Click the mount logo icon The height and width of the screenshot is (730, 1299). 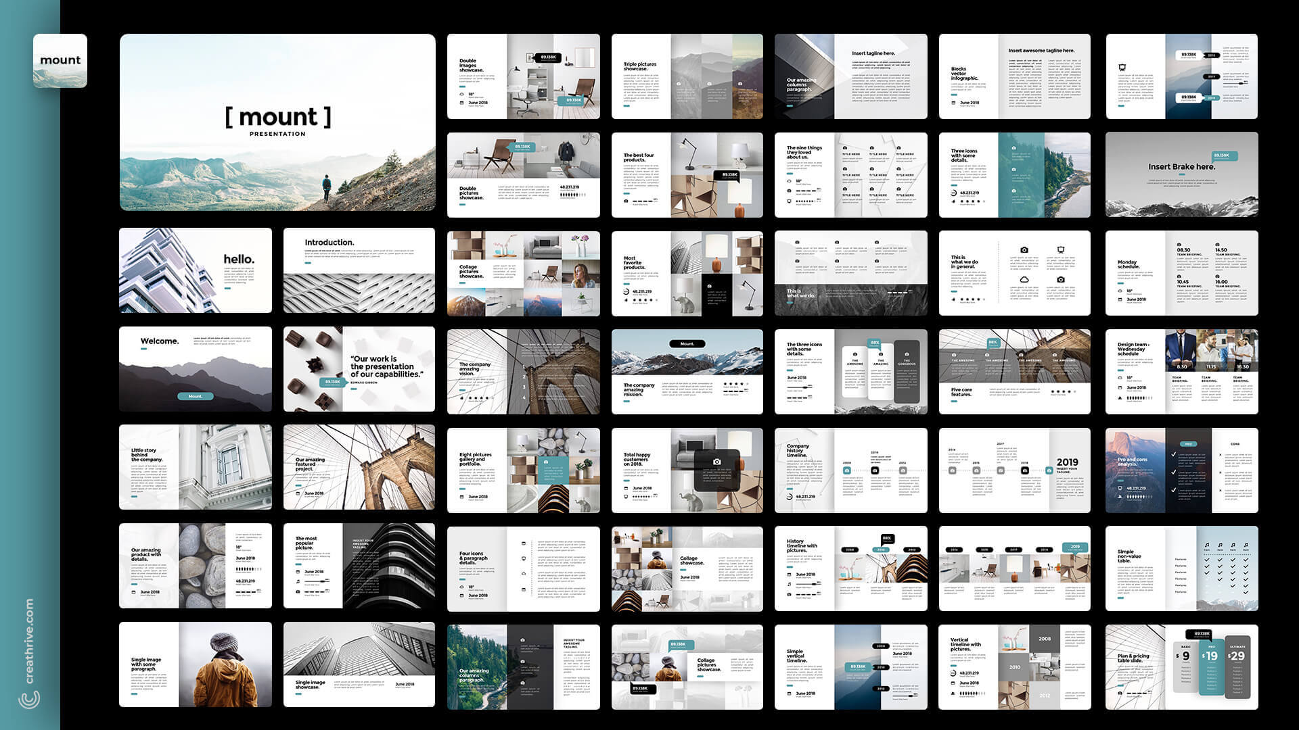pos(60,61)
